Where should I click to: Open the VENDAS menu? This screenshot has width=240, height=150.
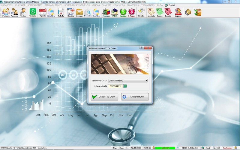pyautogui.click(x=96, y=5)
